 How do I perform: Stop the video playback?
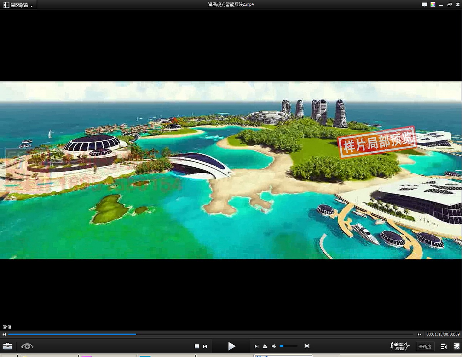pos(197,346)
